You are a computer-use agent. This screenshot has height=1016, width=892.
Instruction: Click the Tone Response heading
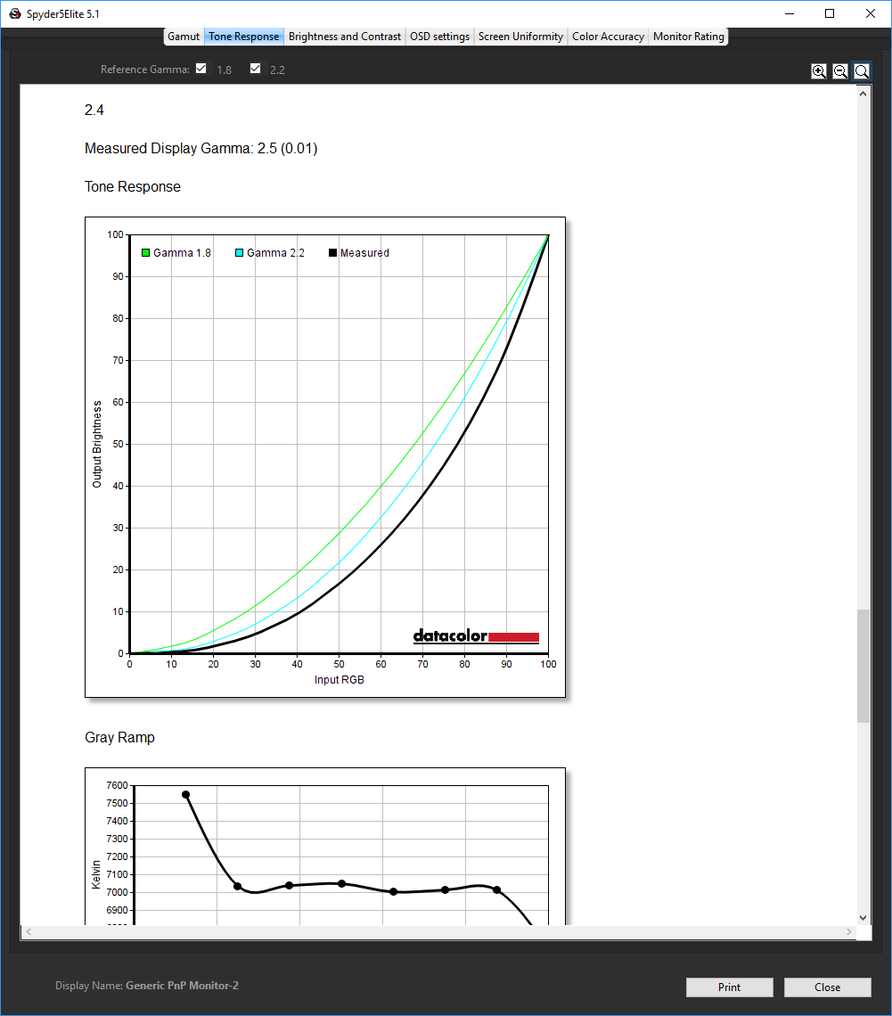pos(133,186)
